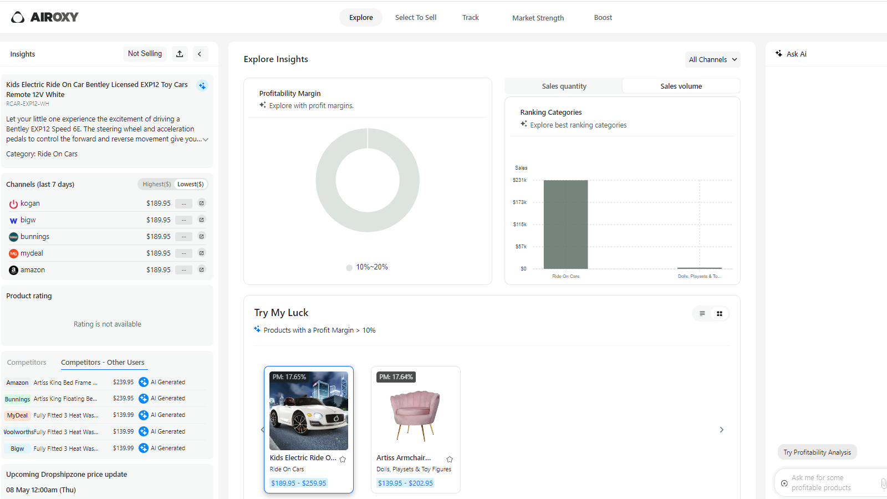Open bigw listing external link icon
Image resolution: width=887 pixels, height=499 pixels.
point(202,220)
